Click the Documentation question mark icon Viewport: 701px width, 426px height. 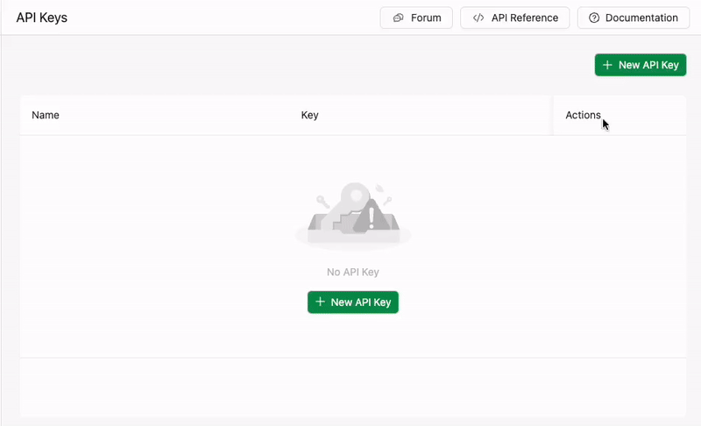594,18
